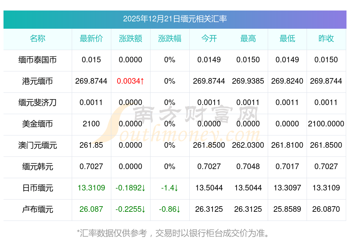The height and width of the screenshot is (244, 350).
Task: Open the 港元缅币 row name
Action: (37, 81)
